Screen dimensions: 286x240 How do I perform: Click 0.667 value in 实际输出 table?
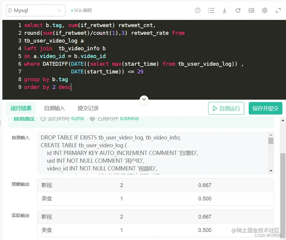pyautogui.click(x=205, y=217)
